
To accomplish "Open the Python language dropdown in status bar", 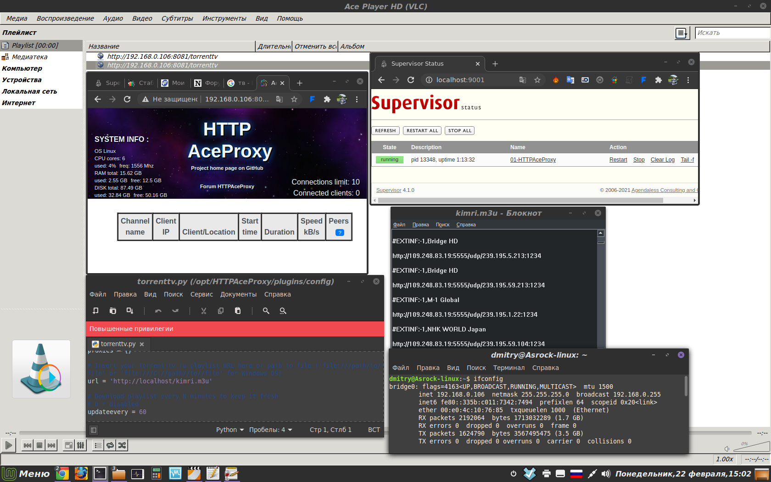I will click(230, 430).
